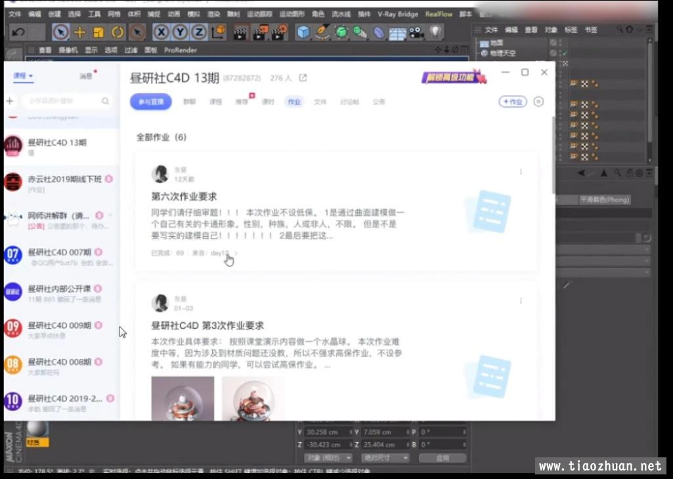Click the Undo arrow in Cinema 4D toolbar

pos(18,32)
